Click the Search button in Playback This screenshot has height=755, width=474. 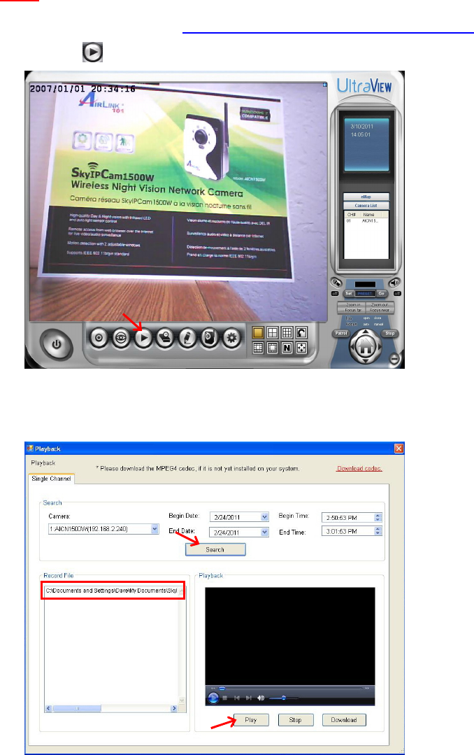click(215, 549)
